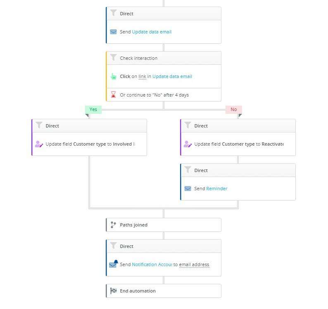Click the underlined 'link' text in Click condition
Screen dimensions: 328x309
pyautogui.click(x=142, y=76)
